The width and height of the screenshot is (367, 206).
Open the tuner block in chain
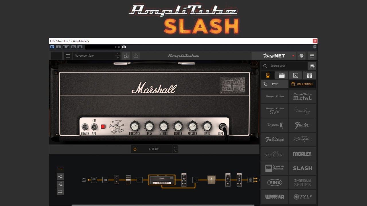(x=94, y=180)
